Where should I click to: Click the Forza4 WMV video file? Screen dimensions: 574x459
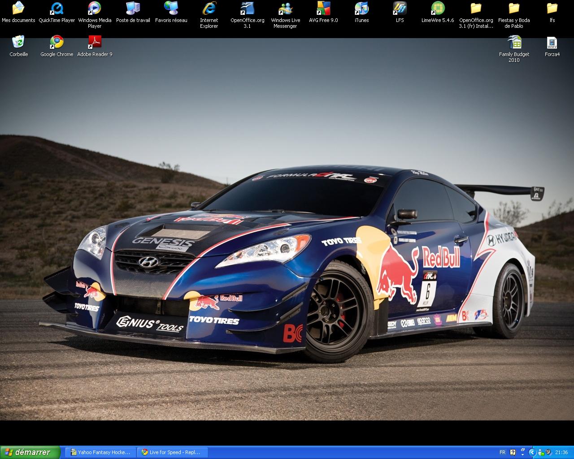pyautogui.click(x=552, y=42)
